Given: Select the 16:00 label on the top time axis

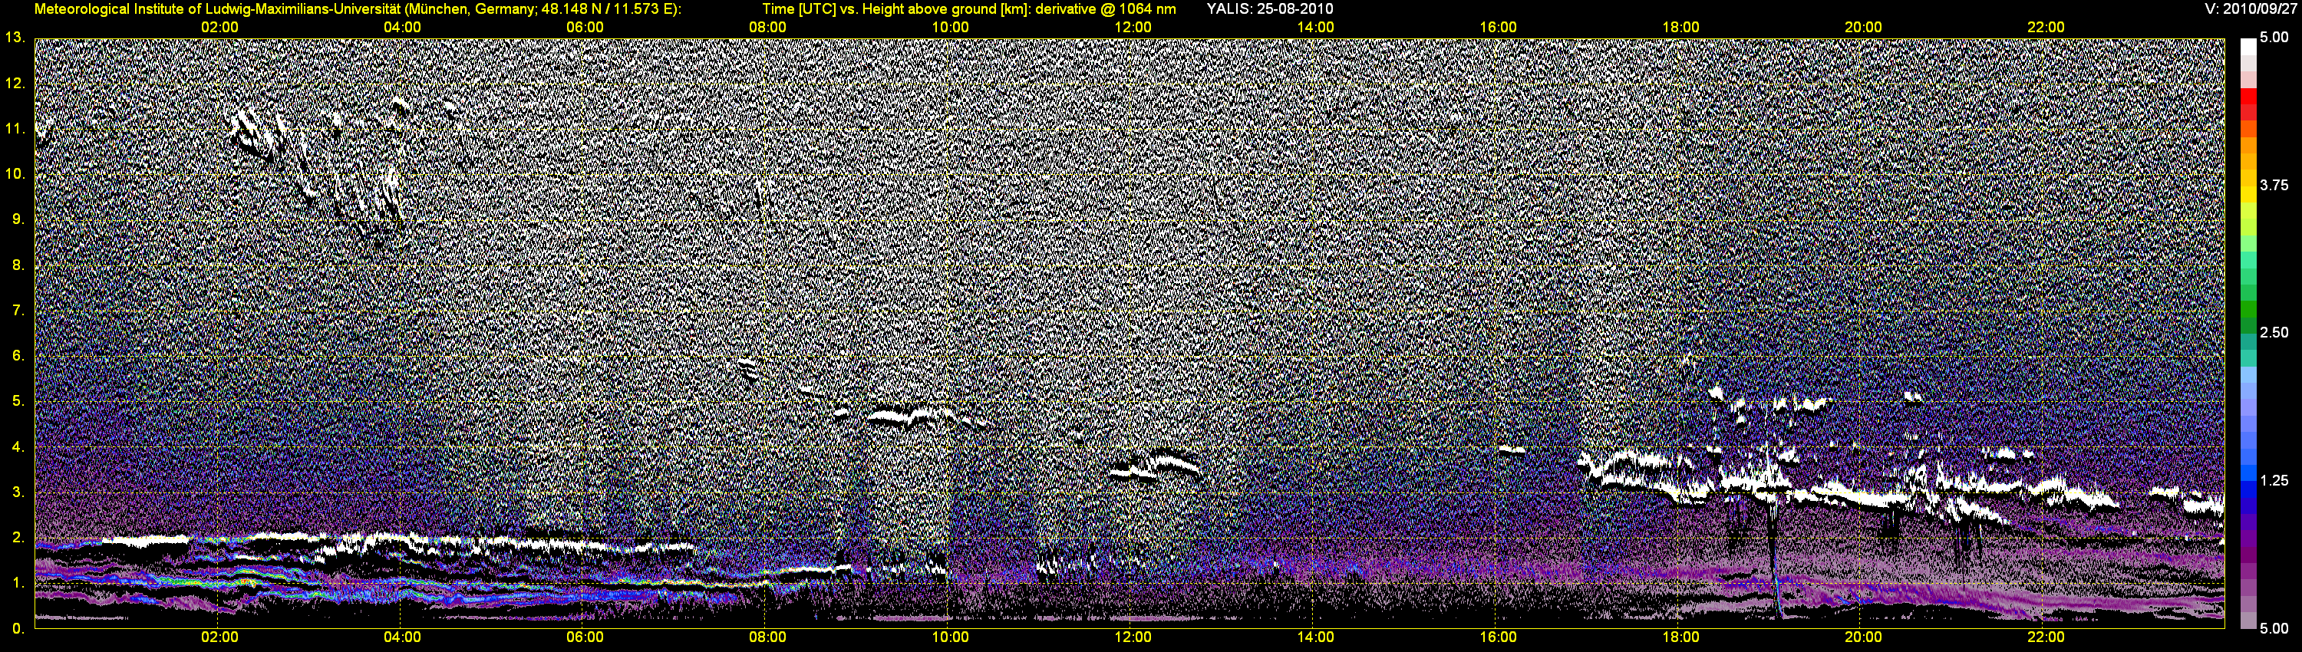Looking at the screenshot, I should pyautogui.click(x=1498, y=28).
